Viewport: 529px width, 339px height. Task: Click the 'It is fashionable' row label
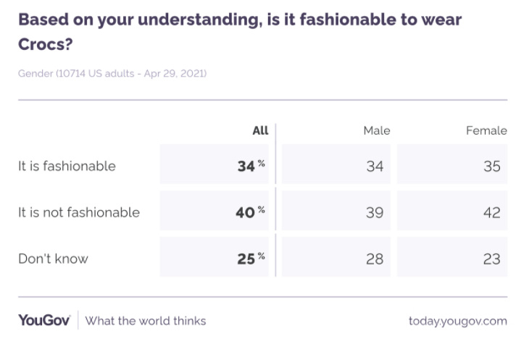pyautogui.click(x=67, y=166)
